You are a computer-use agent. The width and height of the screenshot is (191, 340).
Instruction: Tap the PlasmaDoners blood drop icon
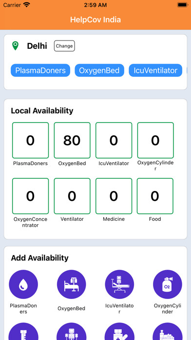(23, 284)
